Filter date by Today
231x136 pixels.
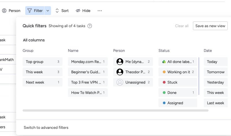point(216,62)
